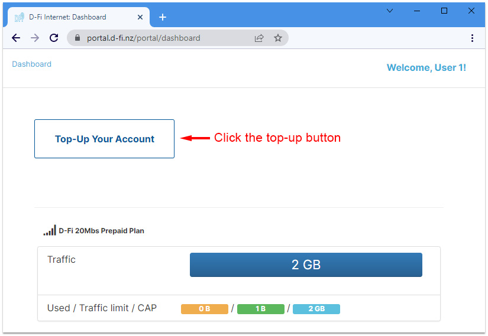Close the D-Fi Internet Dashboard tab

point(141,17)
